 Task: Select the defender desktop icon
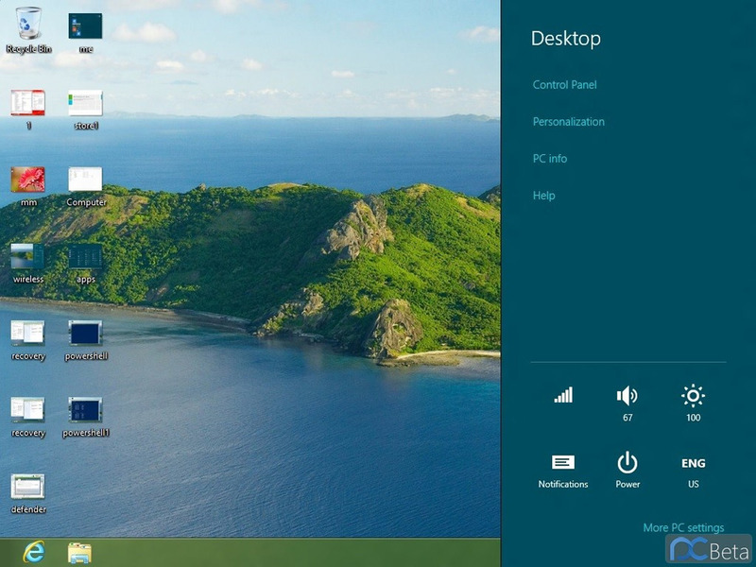click(28, 487)
